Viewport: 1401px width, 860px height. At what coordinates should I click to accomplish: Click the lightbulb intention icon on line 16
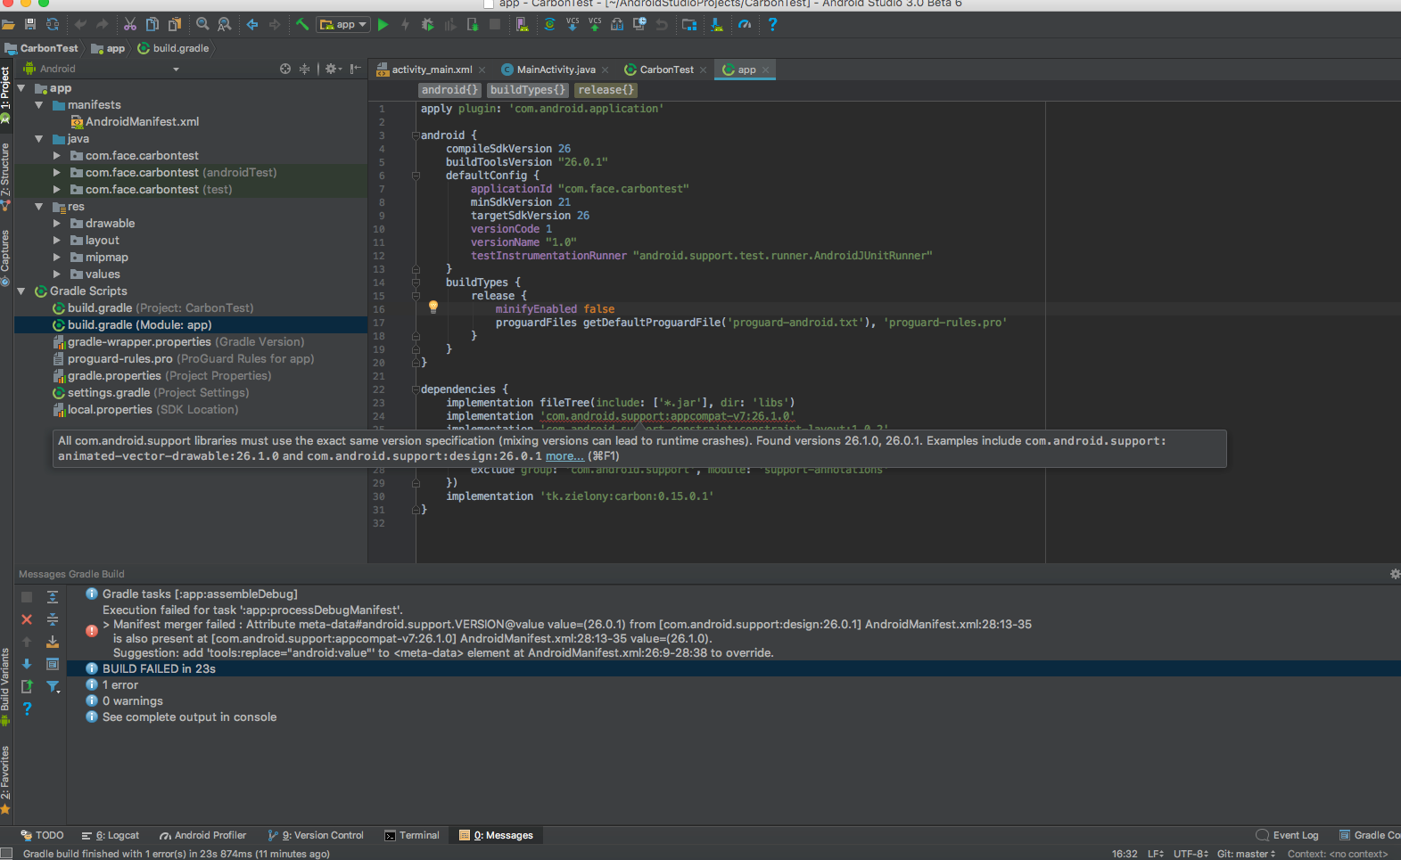[433, 307]
